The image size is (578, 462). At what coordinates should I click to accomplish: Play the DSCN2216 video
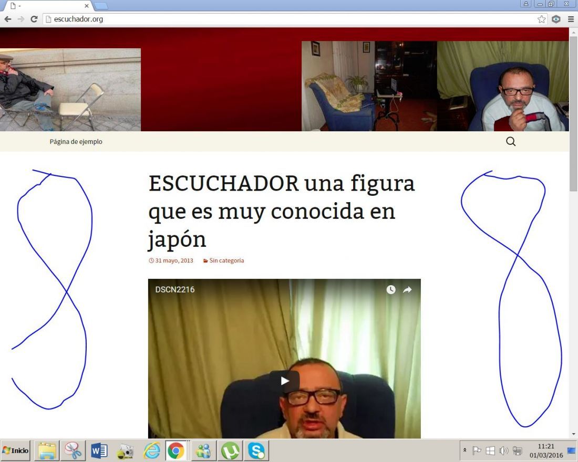point(284,381)
